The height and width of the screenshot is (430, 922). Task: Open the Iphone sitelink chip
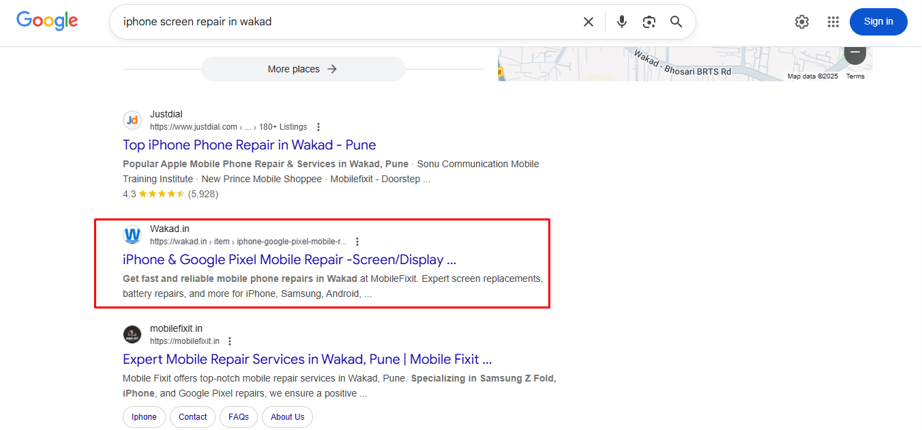click(x=144, y=416)
